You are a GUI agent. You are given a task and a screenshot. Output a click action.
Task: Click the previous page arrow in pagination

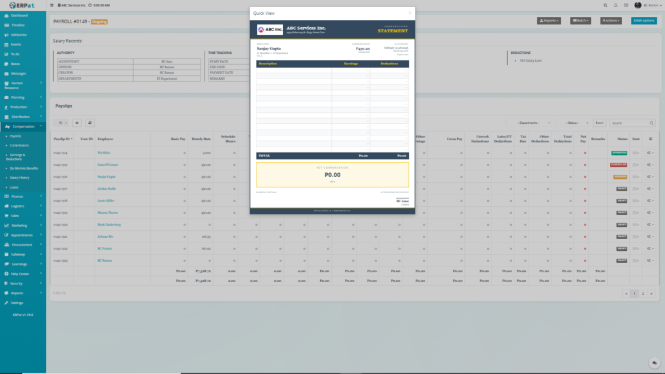click(x=626, y=294)
